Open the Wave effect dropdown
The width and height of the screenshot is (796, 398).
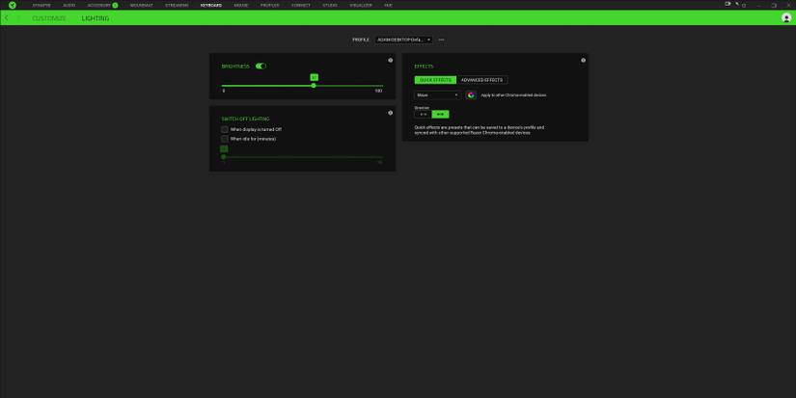437,95
